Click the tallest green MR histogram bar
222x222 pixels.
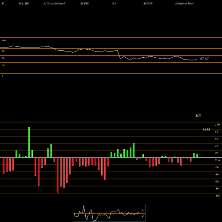(29, 143)
